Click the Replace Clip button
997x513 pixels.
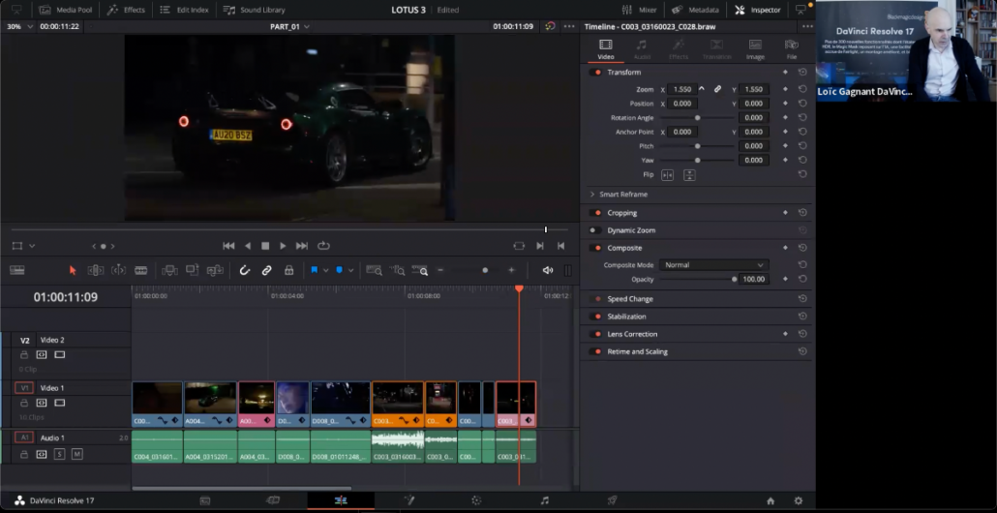coord(215,270)
